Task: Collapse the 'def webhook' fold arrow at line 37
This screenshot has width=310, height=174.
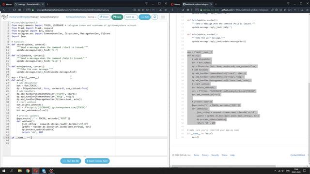Action: point(10,121)
